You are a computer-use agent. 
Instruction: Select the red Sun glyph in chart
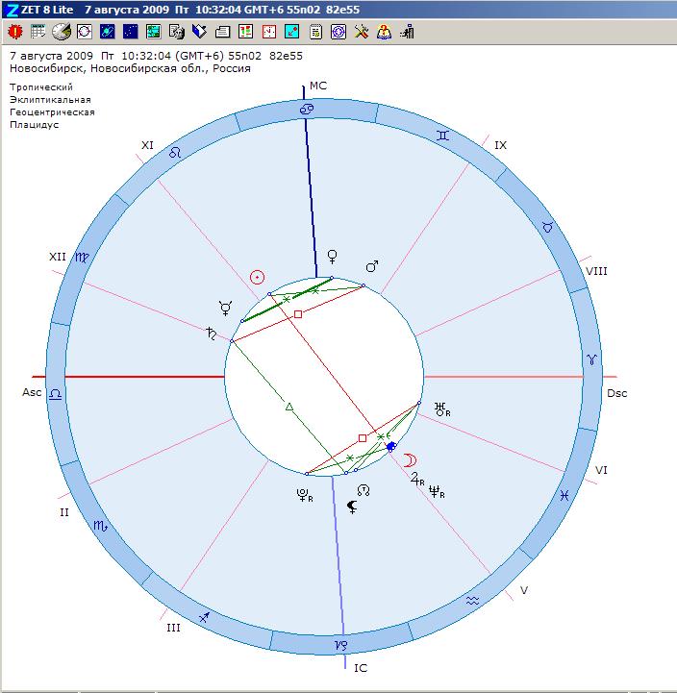coord(257,277)
